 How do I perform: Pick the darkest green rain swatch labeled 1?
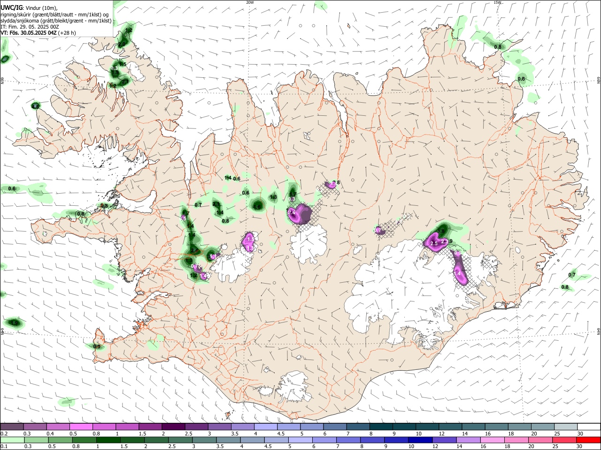(108, 440)
